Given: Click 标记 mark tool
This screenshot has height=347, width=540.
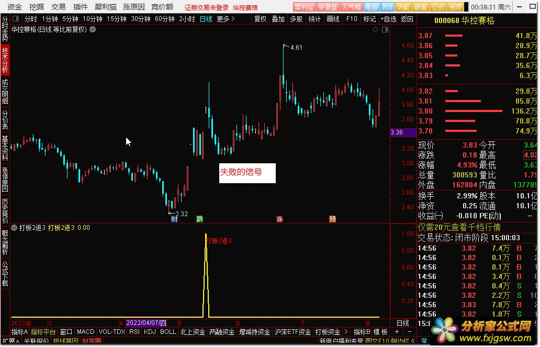Looking at the screenshot, I should point(369,19).
